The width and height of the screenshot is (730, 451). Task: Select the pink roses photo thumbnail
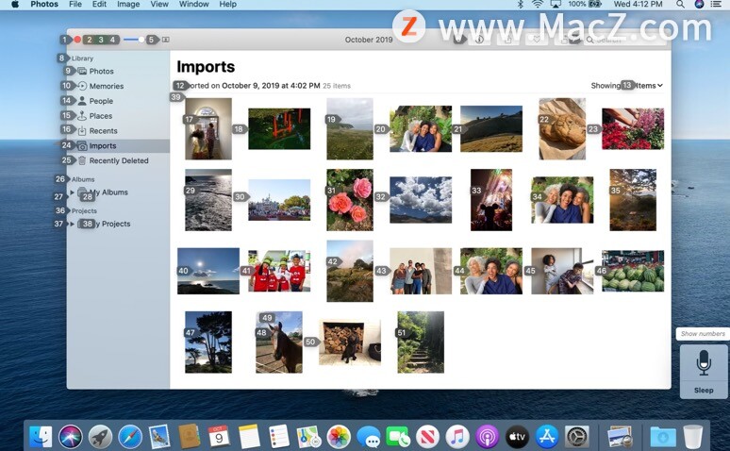350,200
